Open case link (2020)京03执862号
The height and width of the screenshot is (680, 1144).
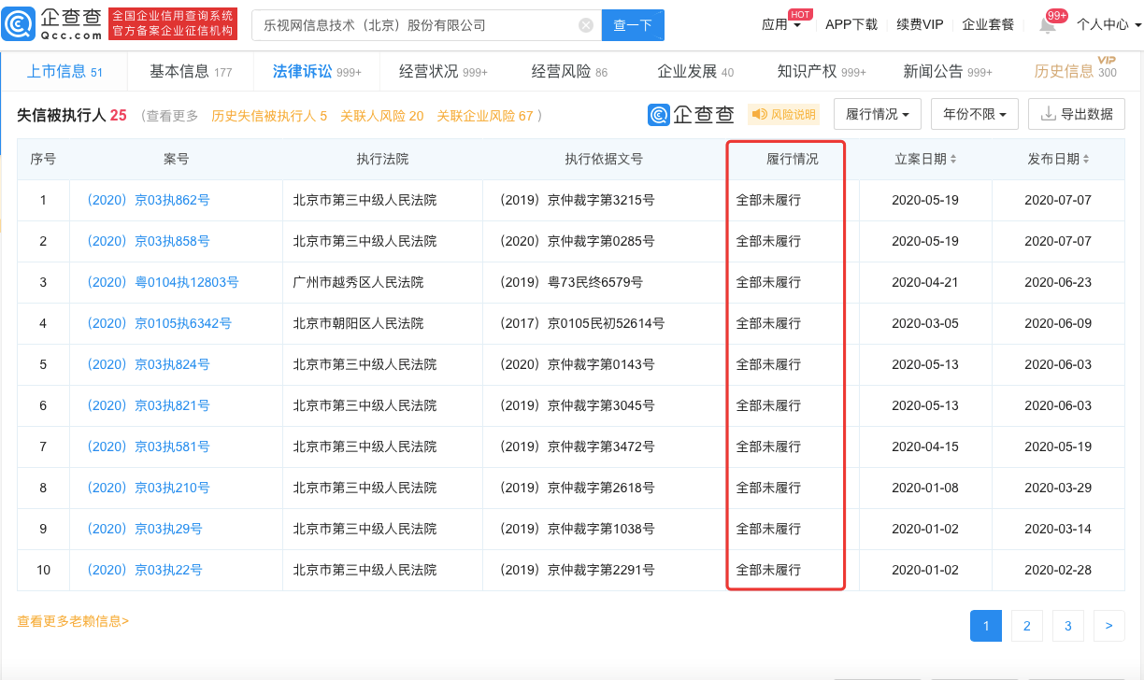click(x=148, y=200)
